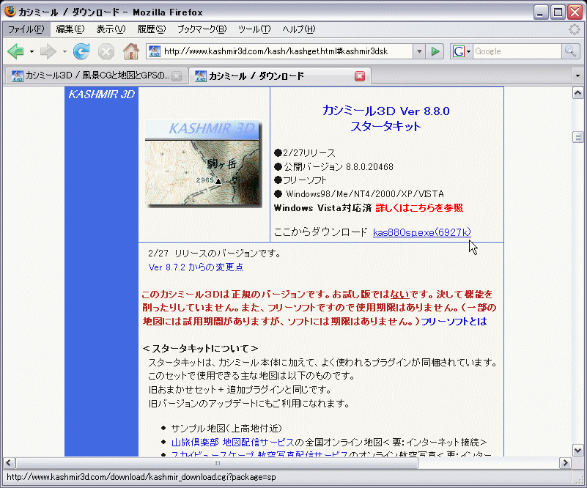Open the list all tabs dropdown
Viewport: 587px width, 488px height.
[577, 76]
